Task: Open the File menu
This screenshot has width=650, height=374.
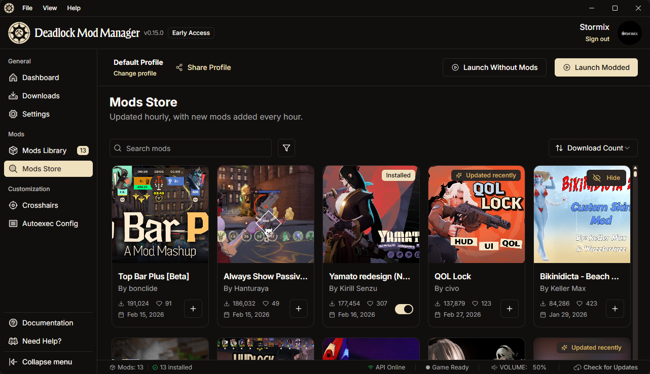Action: (x=27, y=8)
